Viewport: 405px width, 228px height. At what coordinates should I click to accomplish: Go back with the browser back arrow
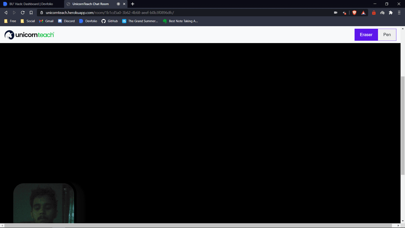(x=6, y=13)
